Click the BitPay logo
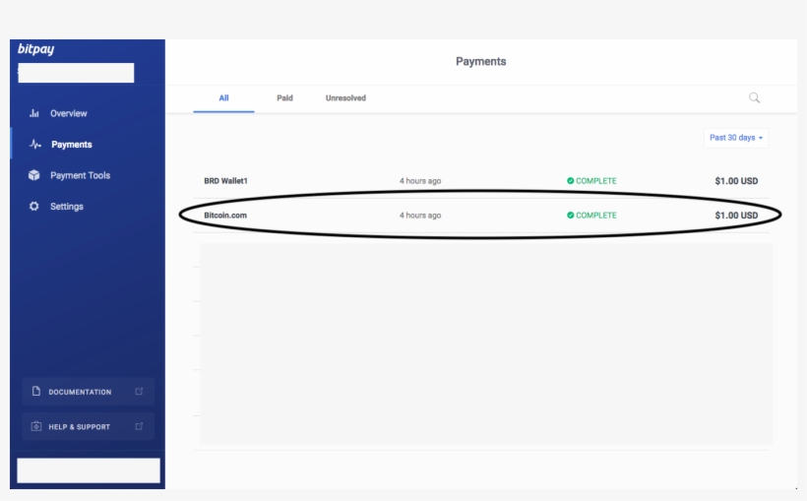This screenshot has height=501, width=807. pyautogui.click(x=35, y=50)
